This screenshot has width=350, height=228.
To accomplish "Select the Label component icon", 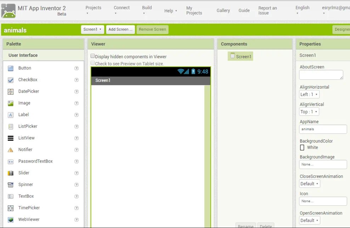I will 11,115.
